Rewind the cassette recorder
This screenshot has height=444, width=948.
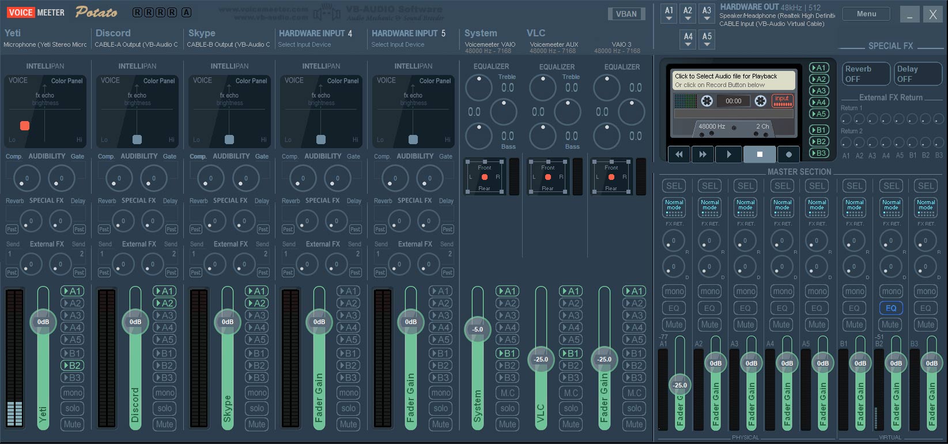(679, 154)
